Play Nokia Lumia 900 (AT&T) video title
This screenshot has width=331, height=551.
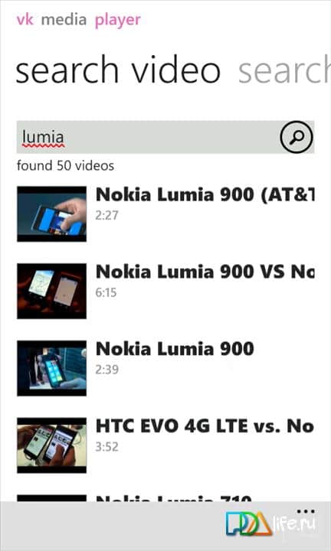[x=205, y=194]
